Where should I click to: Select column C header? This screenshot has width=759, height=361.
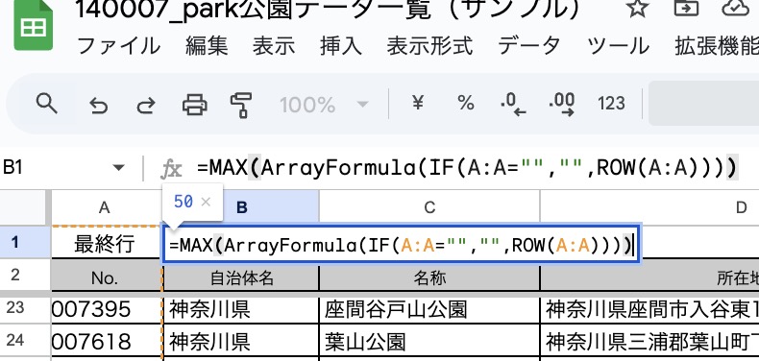[x=429, y=207]
